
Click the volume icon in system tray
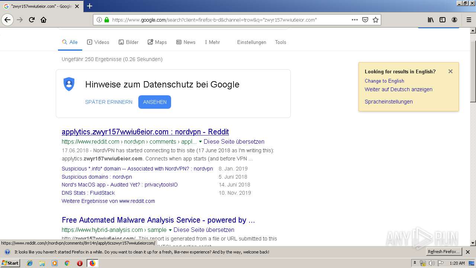[x=432, y=263]
